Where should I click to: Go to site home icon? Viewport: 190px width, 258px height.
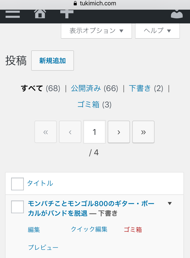click(x=40, y=14)
